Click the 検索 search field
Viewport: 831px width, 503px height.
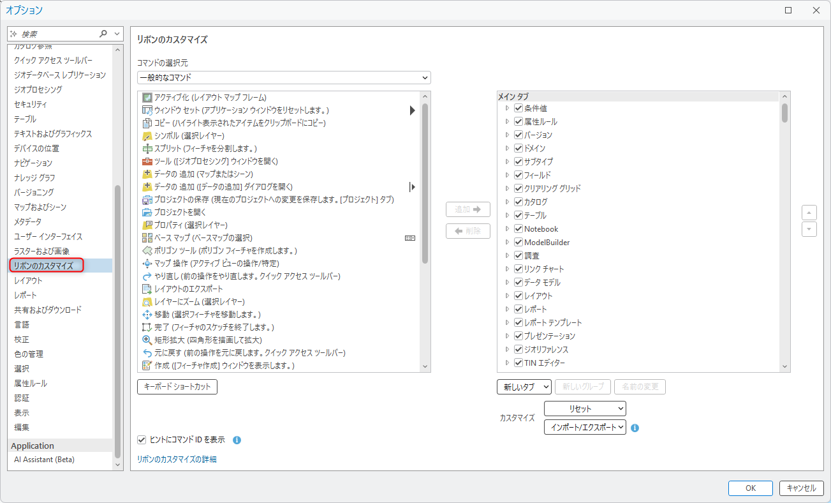[x=57, y=34]
